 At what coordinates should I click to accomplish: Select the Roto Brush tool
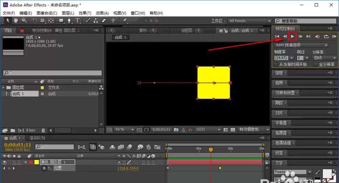pyautogui.click(x=114, y=21)
